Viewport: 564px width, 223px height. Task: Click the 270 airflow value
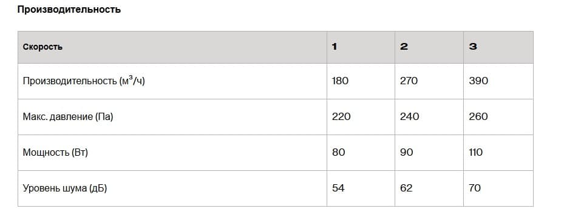click(409, 81)
